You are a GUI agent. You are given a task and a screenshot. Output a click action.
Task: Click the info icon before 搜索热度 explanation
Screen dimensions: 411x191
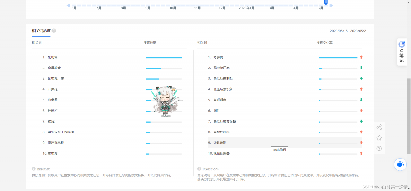point(34,168)
